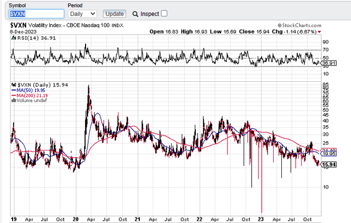Click the 22 year label on time axis

coord(199,219)
